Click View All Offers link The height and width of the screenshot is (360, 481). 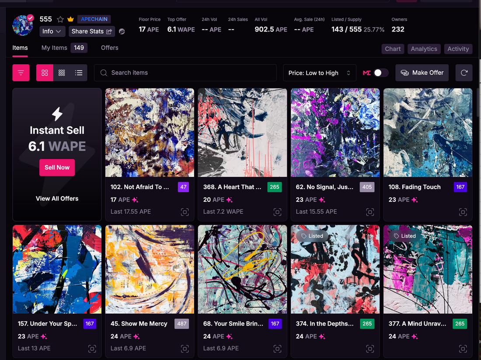57,199
